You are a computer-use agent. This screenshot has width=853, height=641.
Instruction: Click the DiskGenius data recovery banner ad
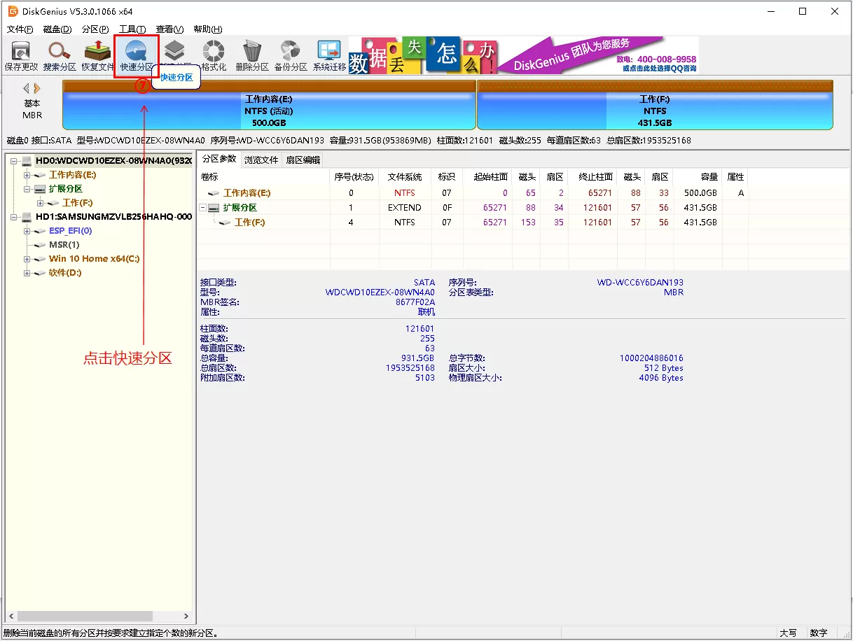[x=523, y=56]
